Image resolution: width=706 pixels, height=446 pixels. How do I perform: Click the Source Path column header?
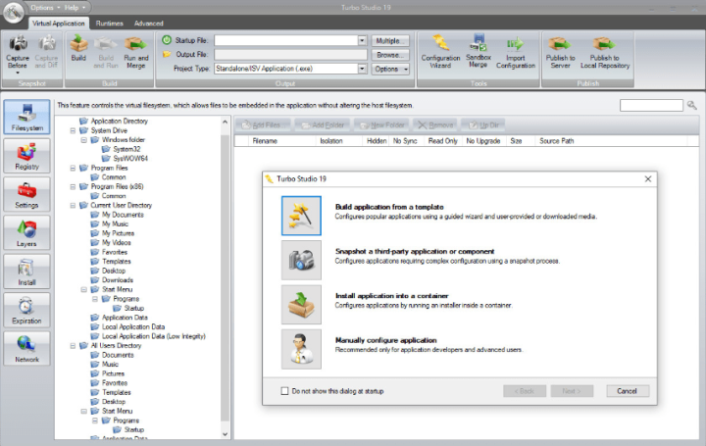click(x=612, y=141)
